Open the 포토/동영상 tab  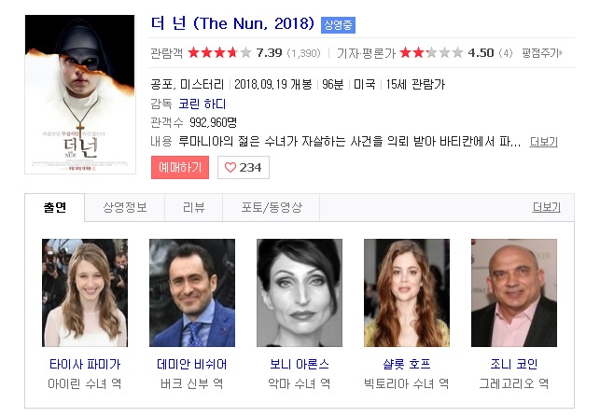[x=272, y=207]
